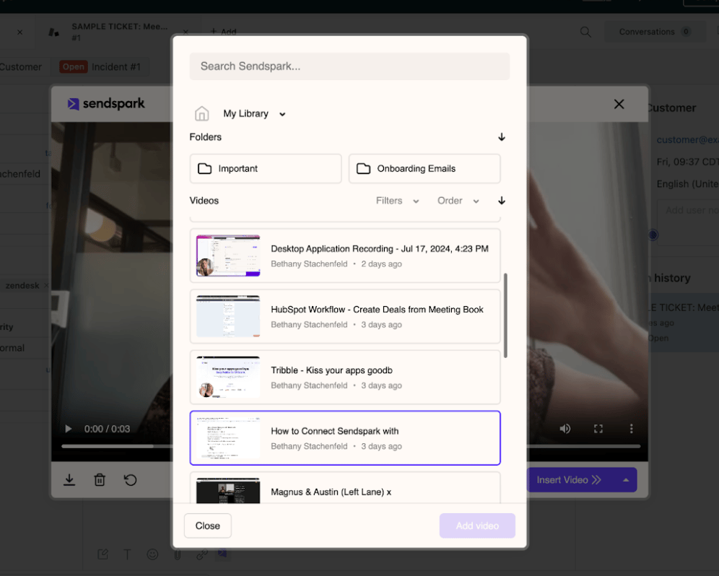
Task: Select HubSpot Workflow video row
Action: pos(345,316)
